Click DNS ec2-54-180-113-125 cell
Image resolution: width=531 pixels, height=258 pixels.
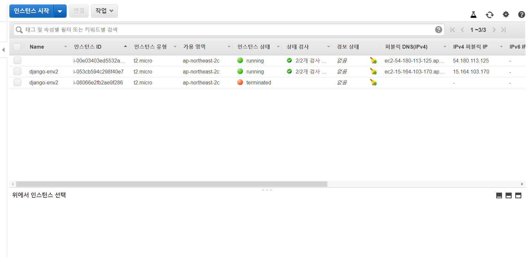tap(414, 61)
